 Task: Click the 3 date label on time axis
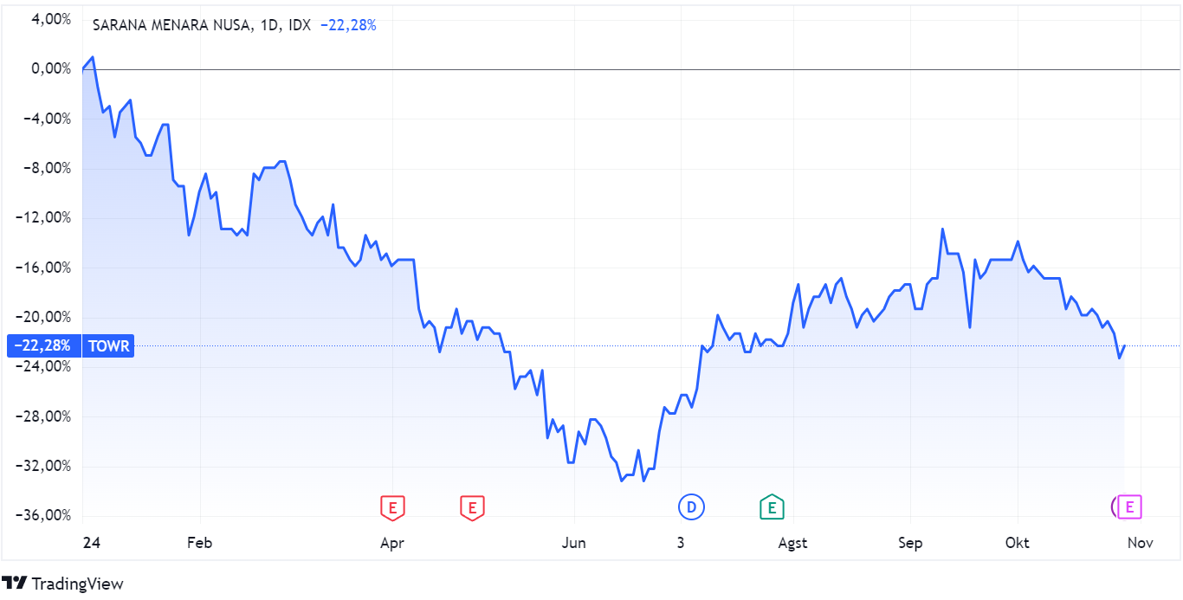(681, 543)
